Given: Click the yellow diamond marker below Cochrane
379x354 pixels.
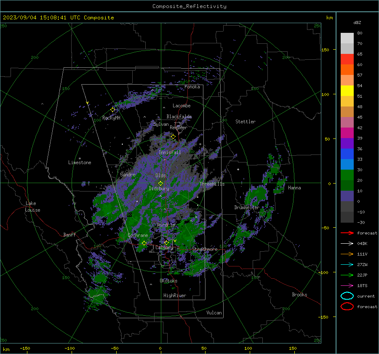Looking at the screenshot, I should (x=144, y=243).
